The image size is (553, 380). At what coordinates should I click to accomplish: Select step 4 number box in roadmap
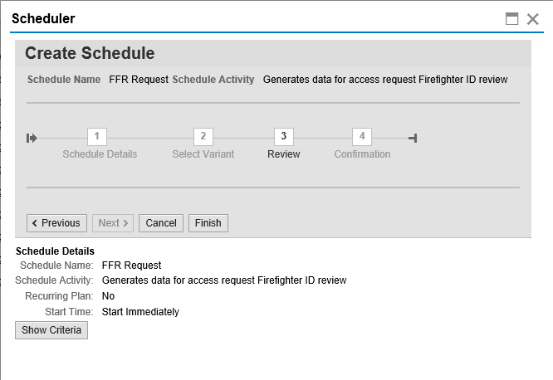click(x=362, y=137)
